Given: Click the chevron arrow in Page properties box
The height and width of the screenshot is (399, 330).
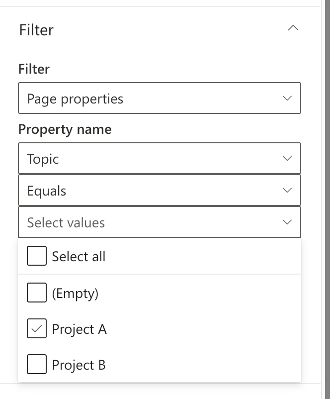Looking at the screenshot, I should point(287,99).
